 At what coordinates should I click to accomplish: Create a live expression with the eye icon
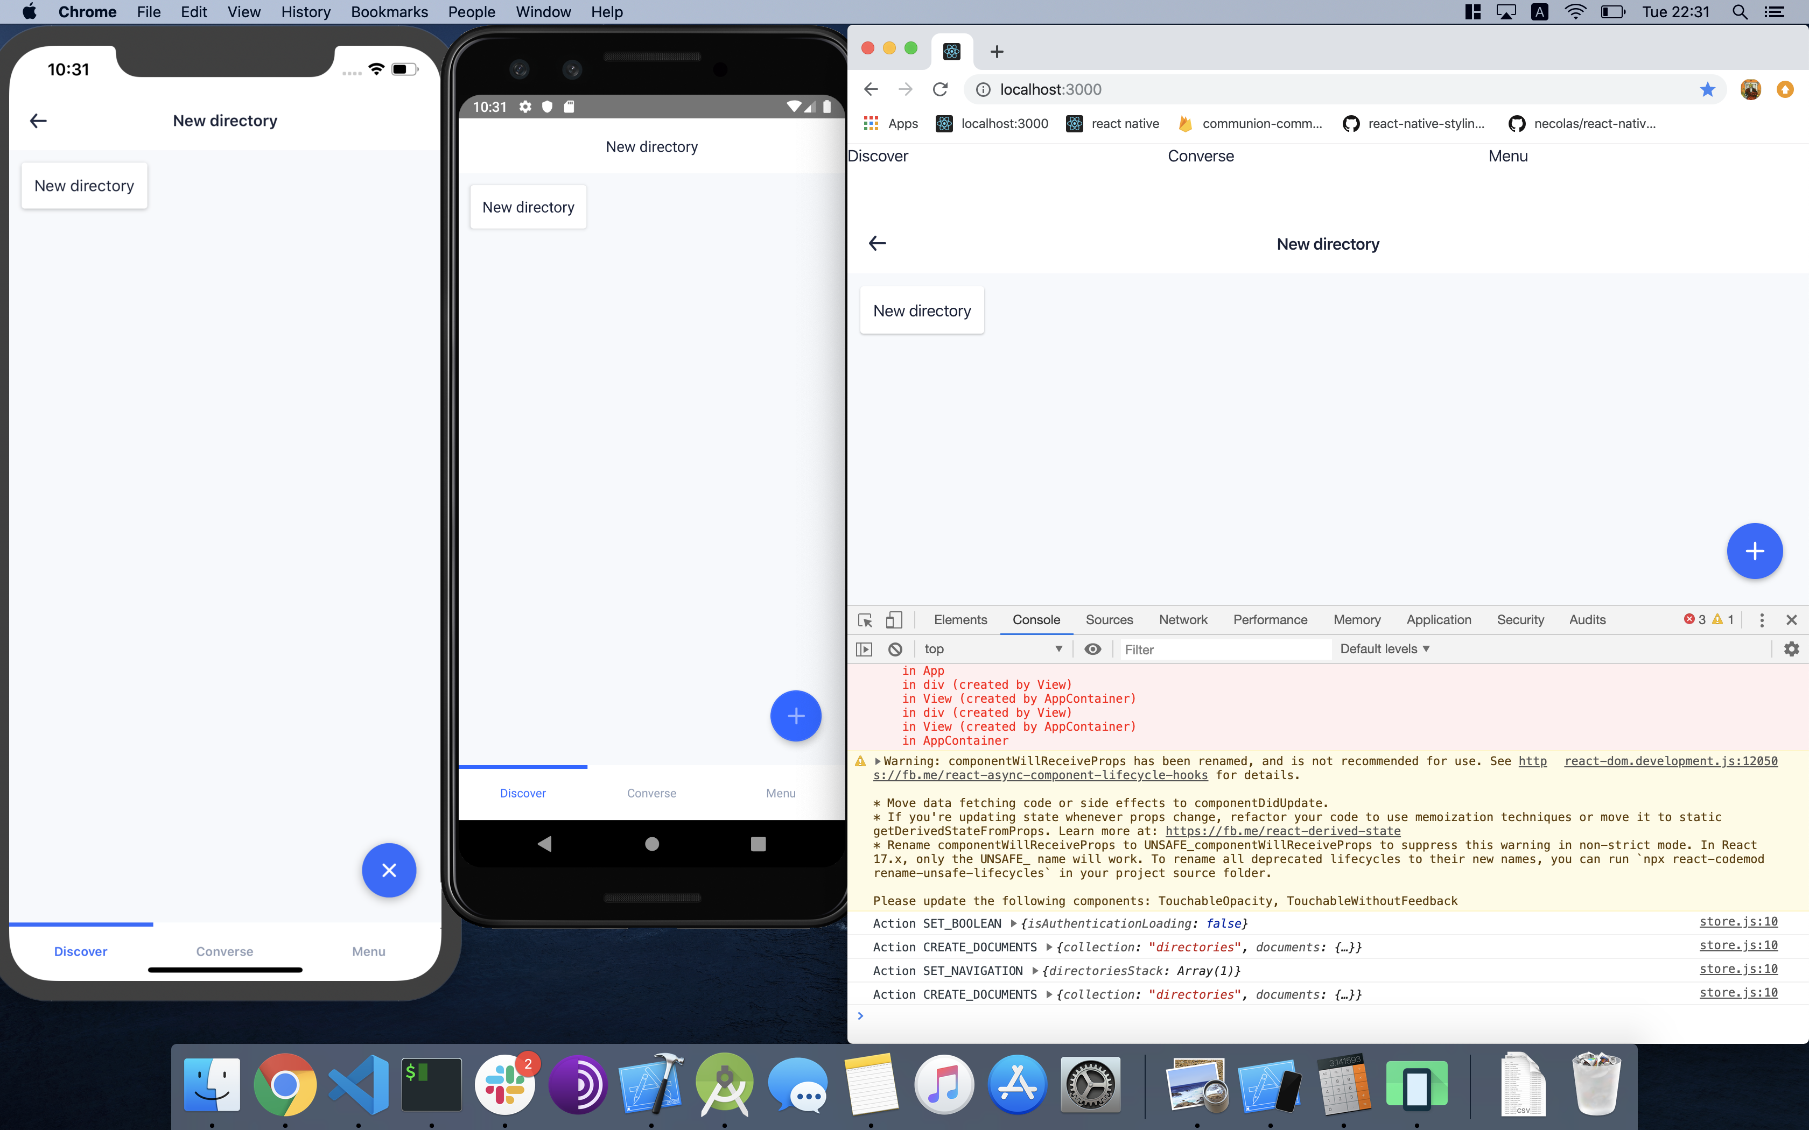pos(1093,649)
